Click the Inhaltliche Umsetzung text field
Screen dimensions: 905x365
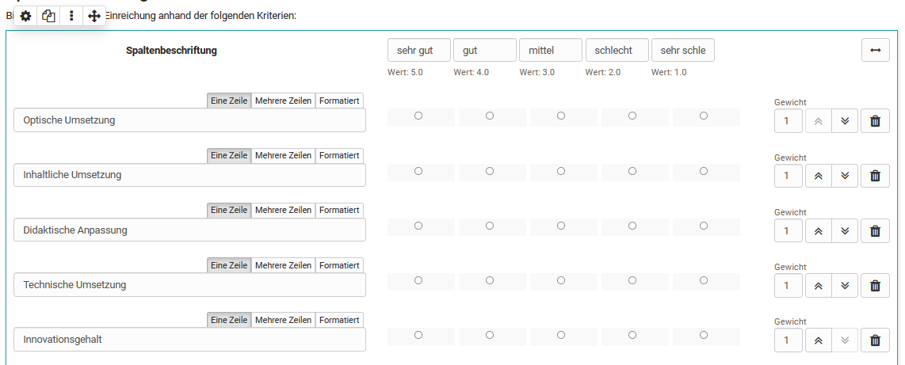(x=190, y=175)
